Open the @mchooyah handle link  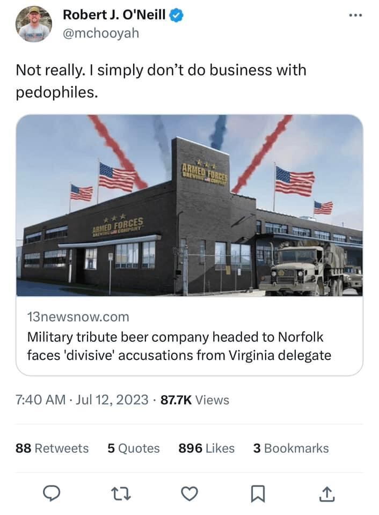point(101,33)
